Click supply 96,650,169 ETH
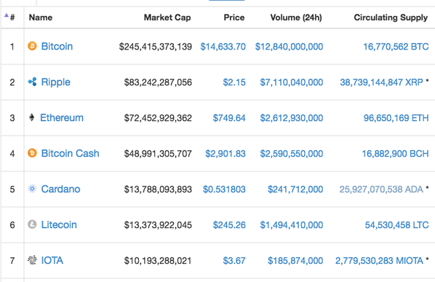This screenshot has width=435, height=282. [x=396, y=118]
